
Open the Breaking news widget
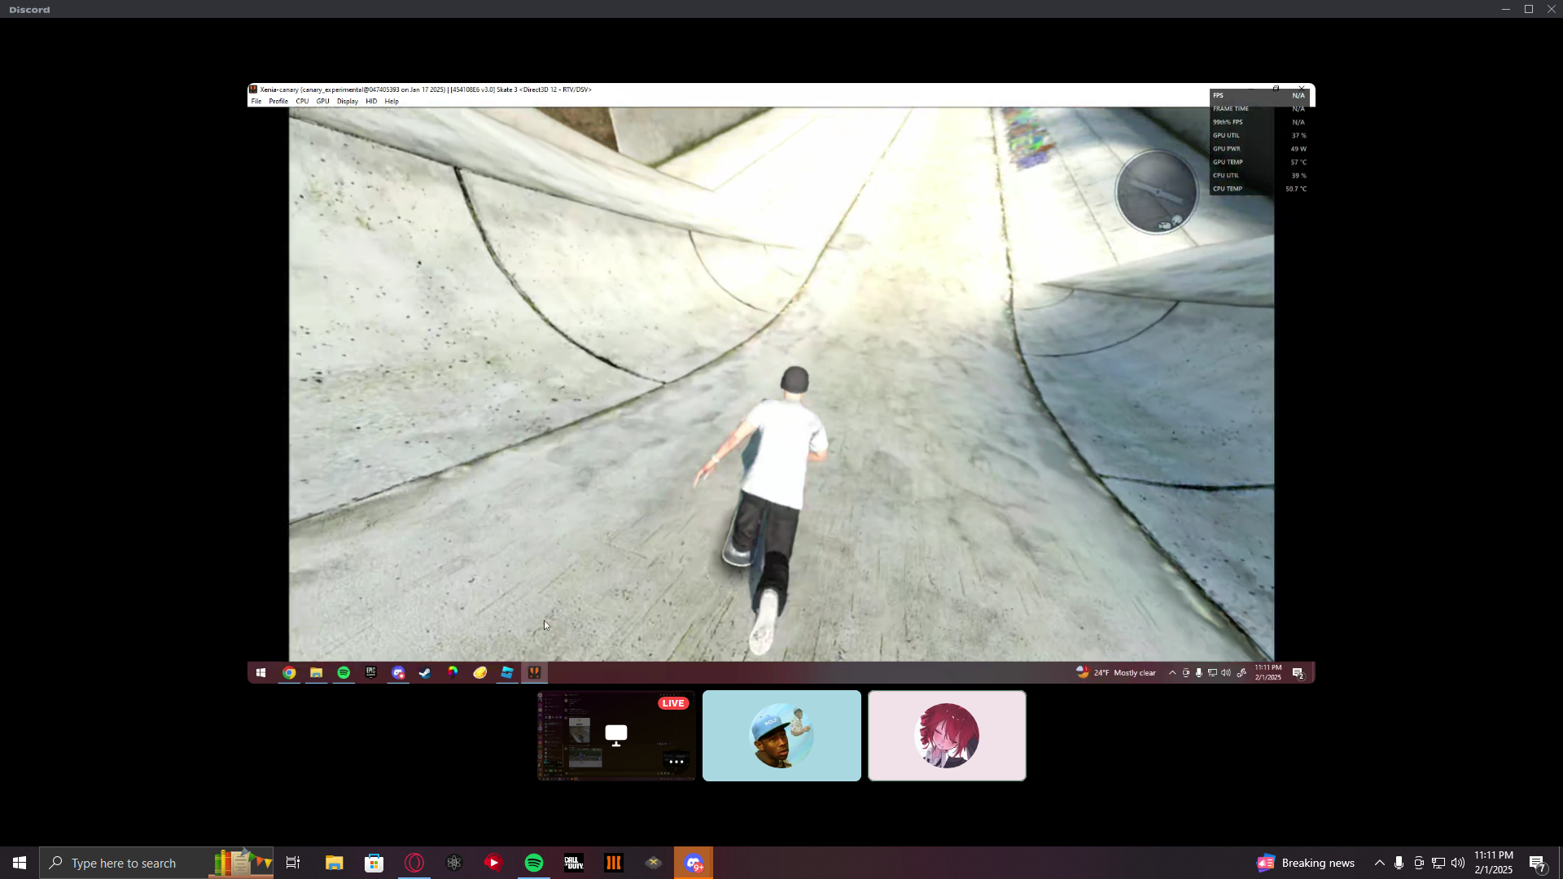[1306, 863]
